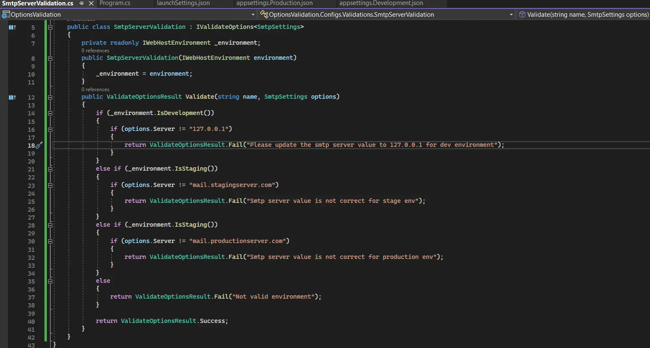Click the pin icon on SmtpServerValidation.cs tab
Viewport: 650px width, 348px height.
81,3
